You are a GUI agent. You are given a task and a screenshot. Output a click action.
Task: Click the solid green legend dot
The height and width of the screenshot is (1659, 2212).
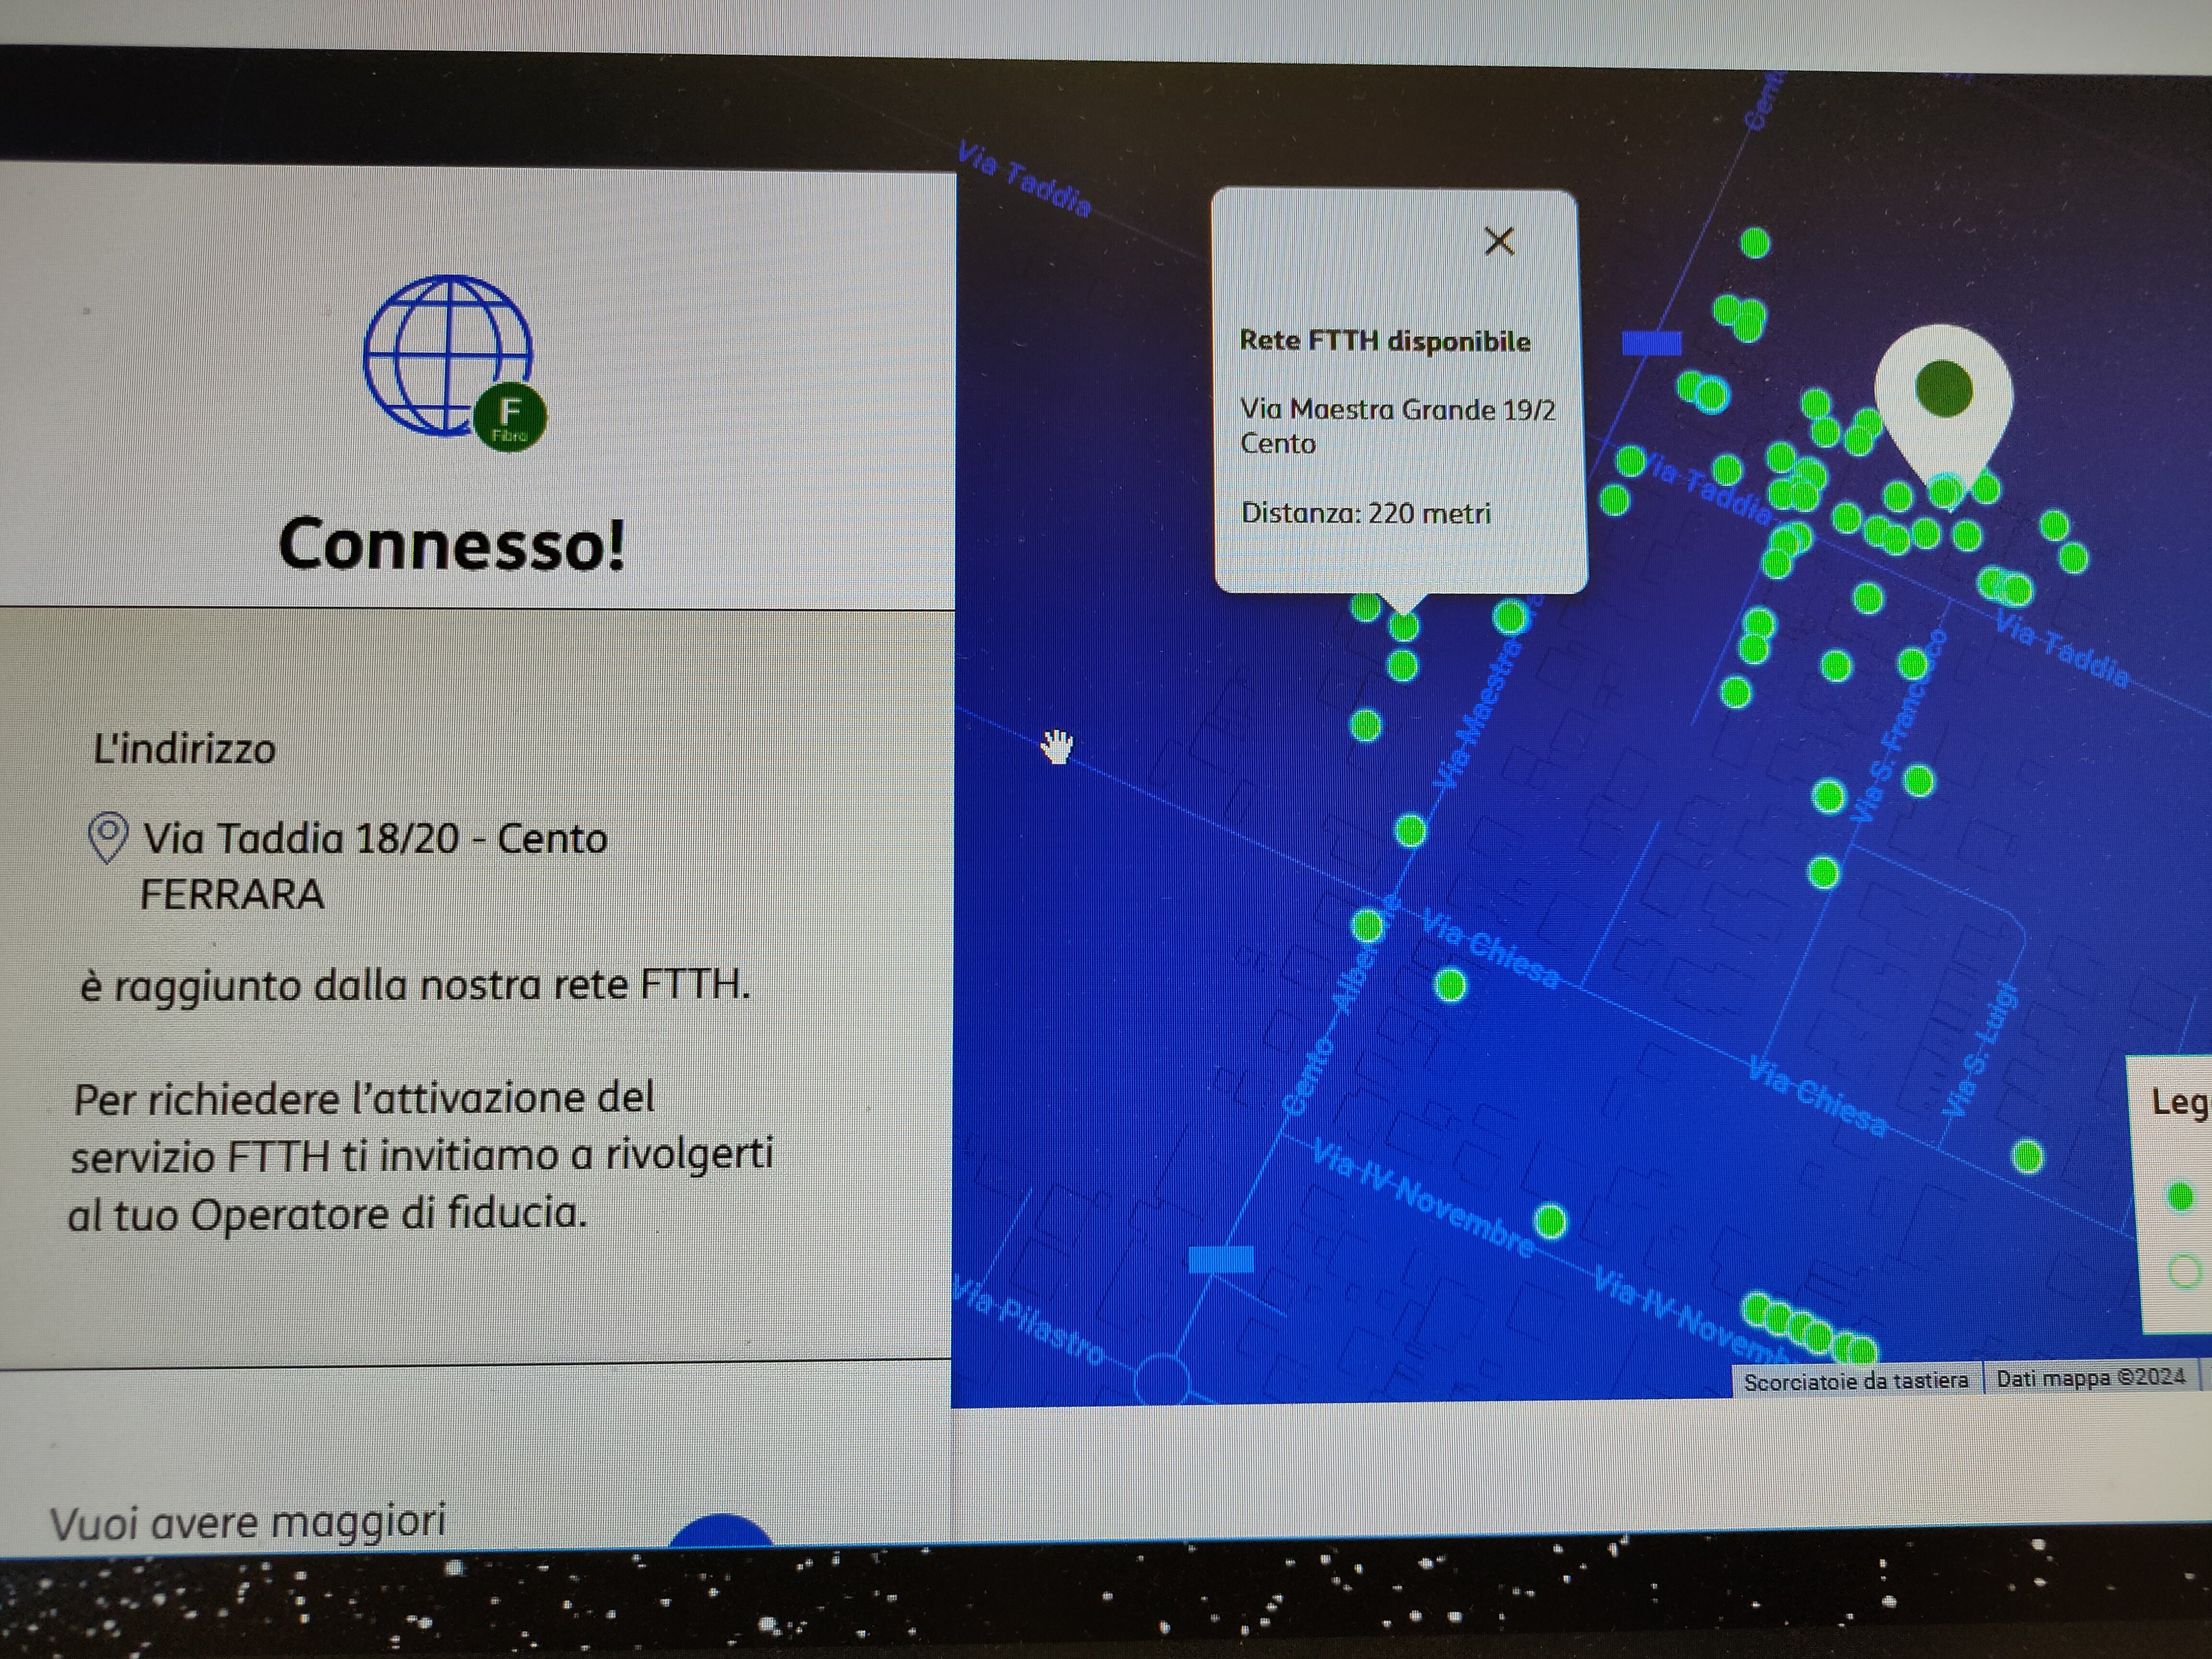click(x=2180, y=1196)
